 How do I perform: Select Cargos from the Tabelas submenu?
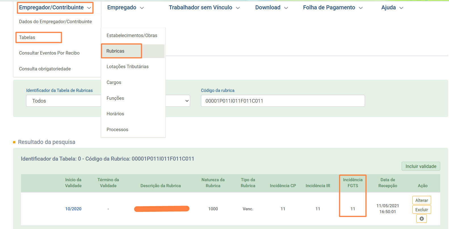coord(114,82)
